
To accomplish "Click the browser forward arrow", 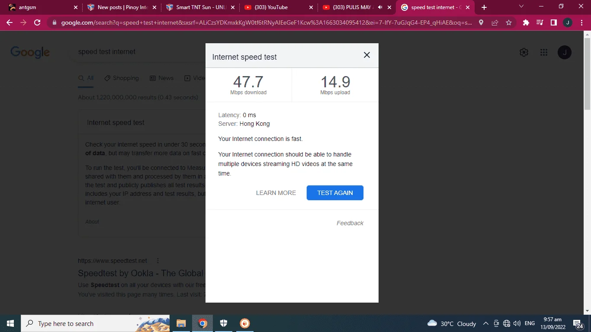I will (x=23, y=22).
